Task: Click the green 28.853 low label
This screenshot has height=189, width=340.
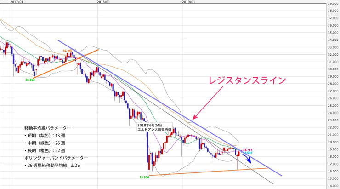Action: (x=30, y=80)
